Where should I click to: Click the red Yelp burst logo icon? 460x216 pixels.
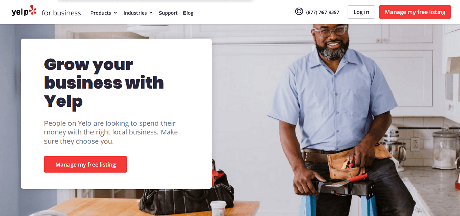coord(33,10)
